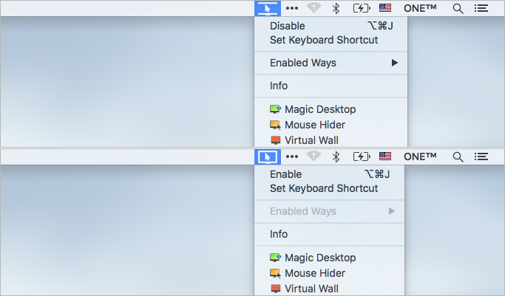Click Magic Desktop icon in the bottom menu
505x296 pixels.
tap(275, 258)
